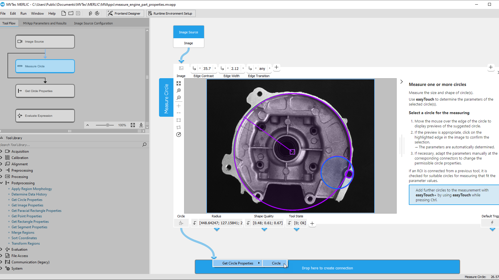Open the Edit menu
Screen dimensions: 499x280
[13, 14]
